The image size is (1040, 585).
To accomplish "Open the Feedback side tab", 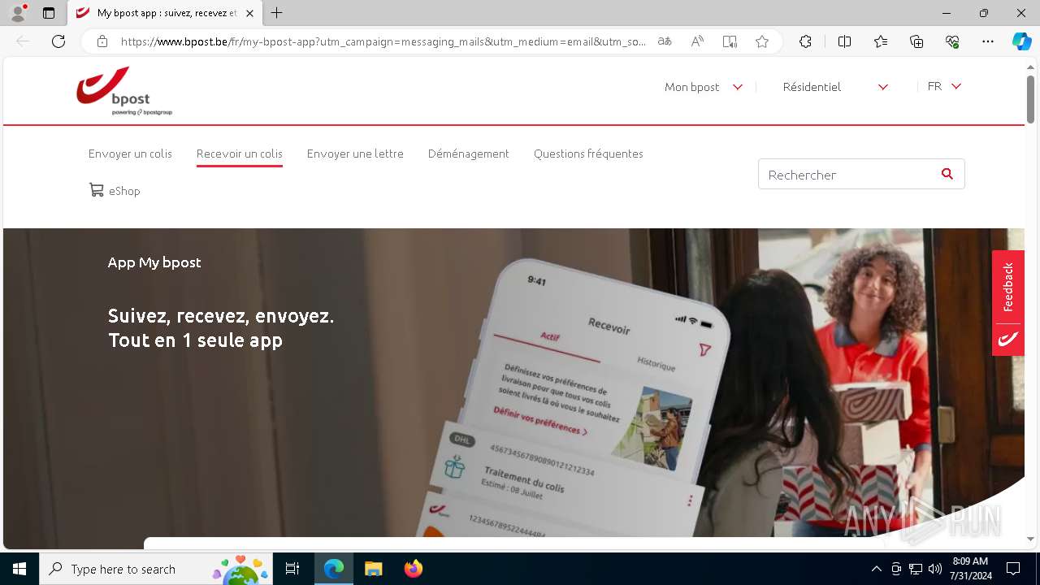I will [1008, 287].
